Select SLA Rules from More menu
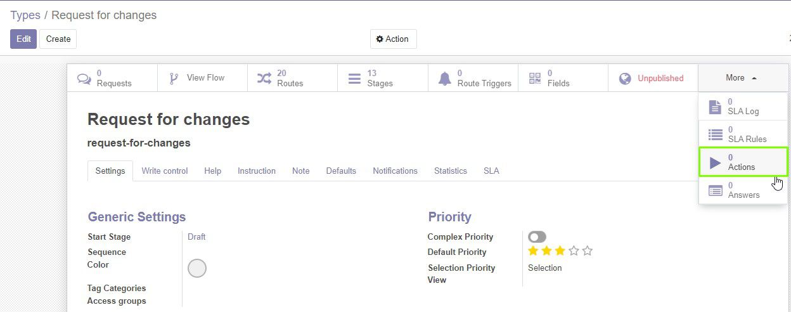 (743, 134)
